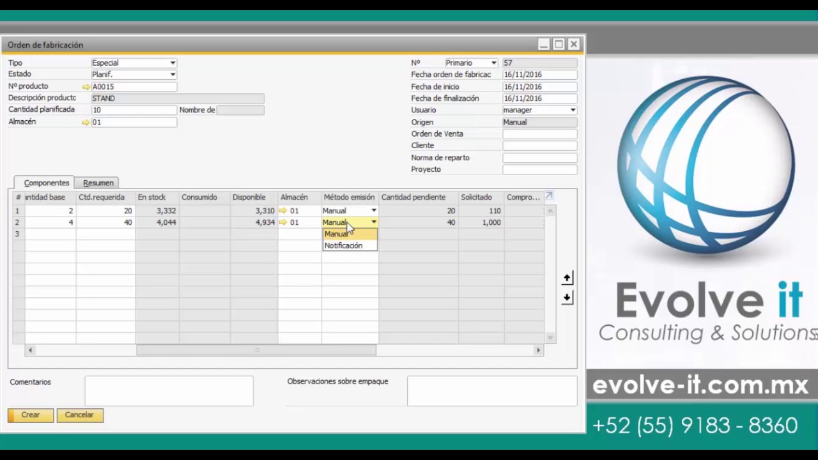
Task: Click the header Almacén field with 01
Action: (x=134, y=122)
